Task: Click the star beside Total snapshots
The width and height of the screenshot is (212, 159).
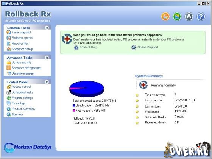Action: pyautogui.click(x=137, y=95)
